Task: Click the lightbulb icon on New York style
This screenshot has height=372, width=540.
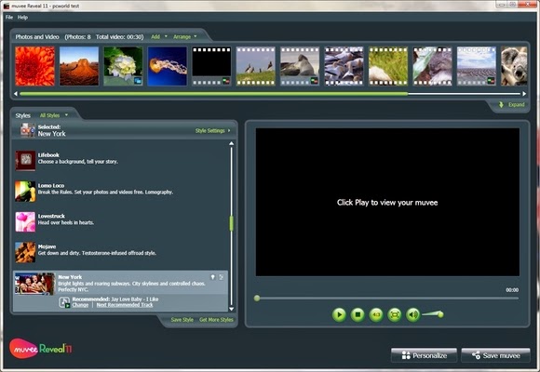Action: 213,277
